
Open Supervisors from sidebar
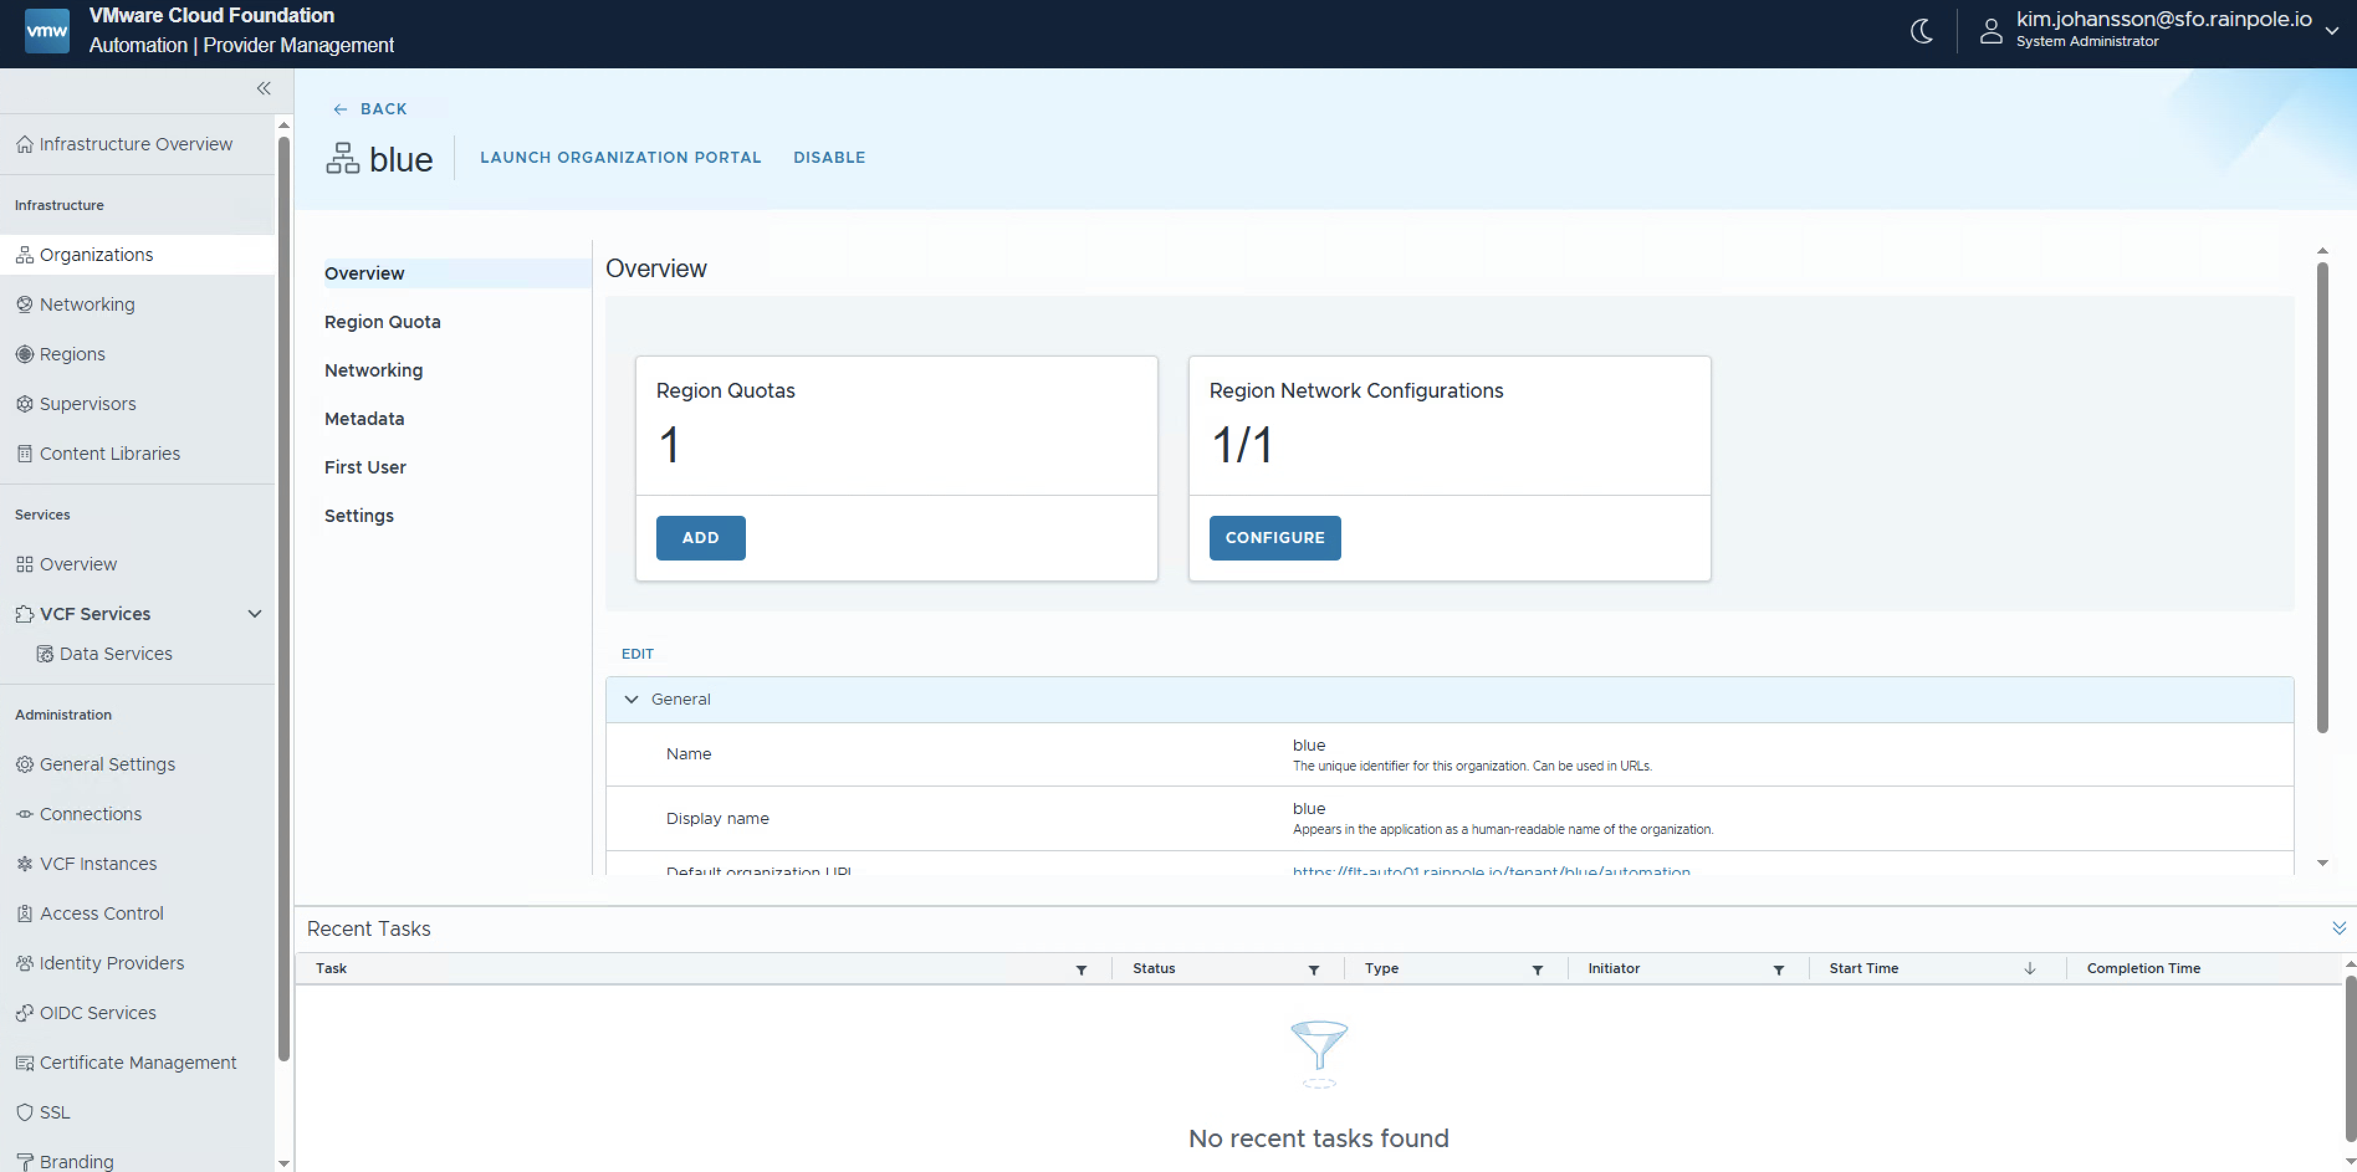[87, 403]
